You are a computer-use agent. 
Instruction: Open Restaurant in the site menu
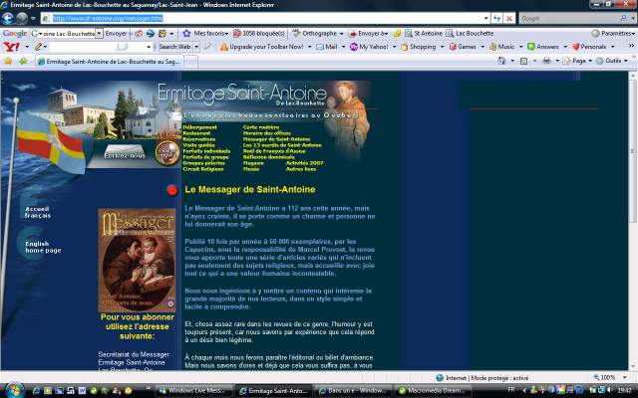pos(196,133)
